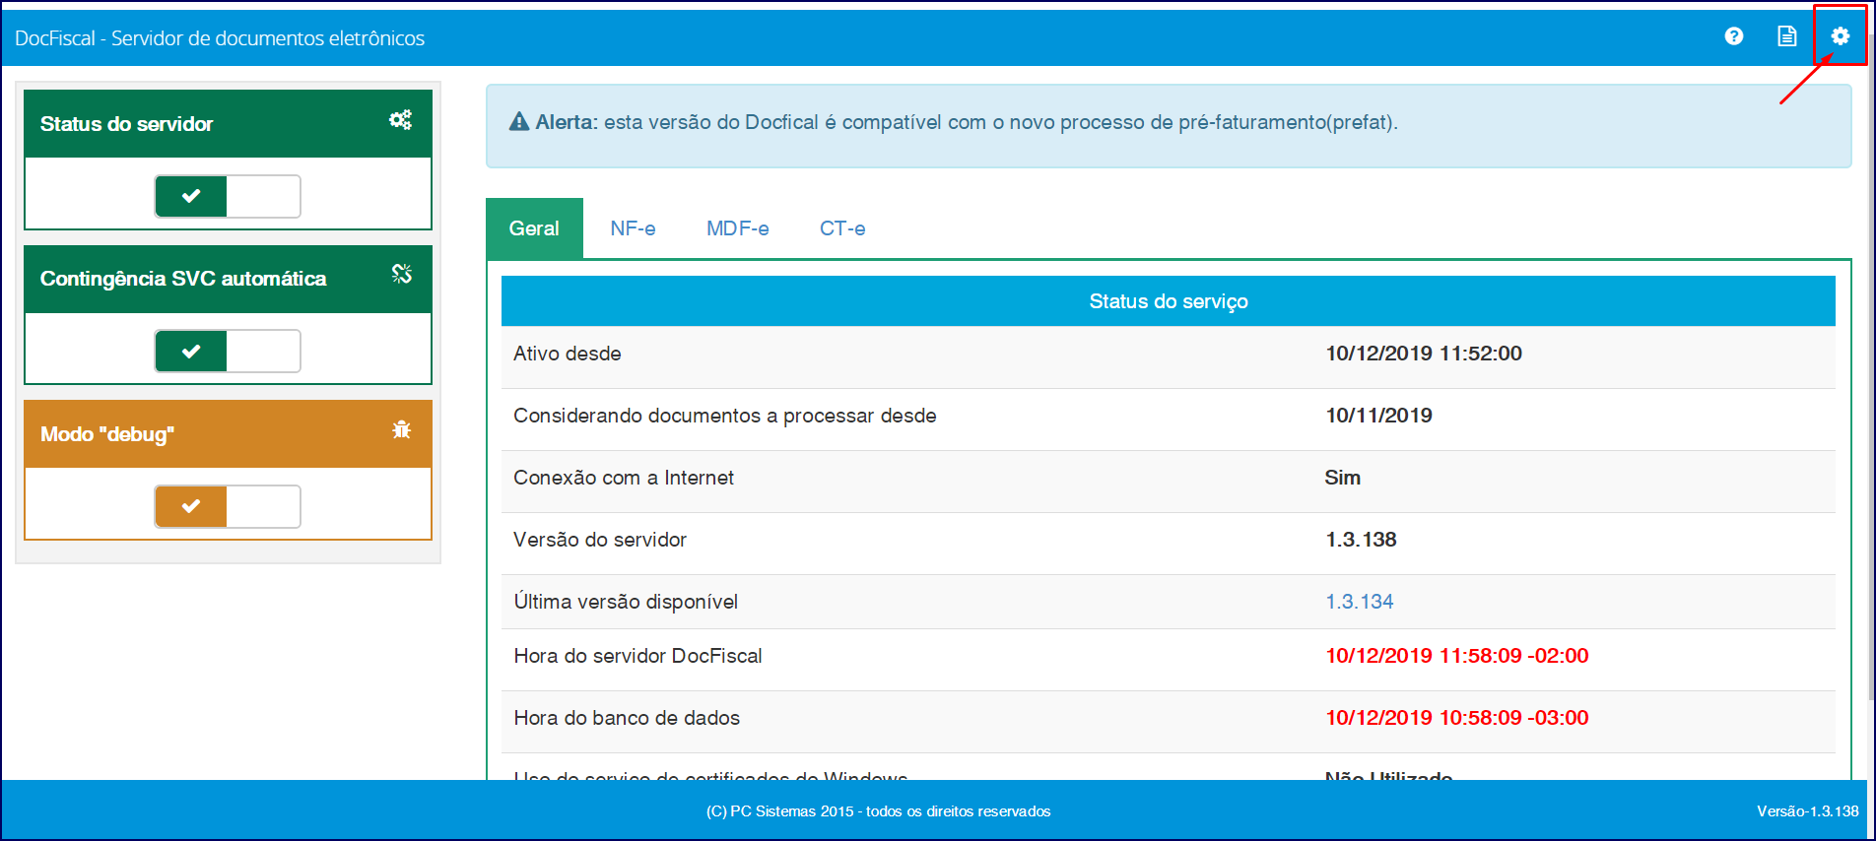Toggle the Modo debug switch
The image size is (1876, 841).
coord(228,506)
